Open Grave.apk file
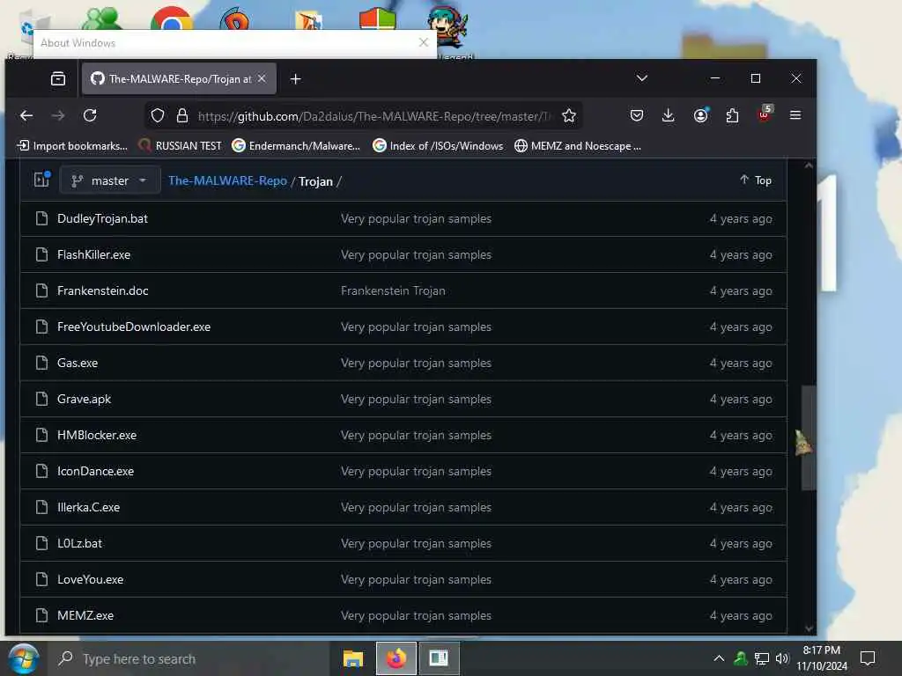 (84, 399)
